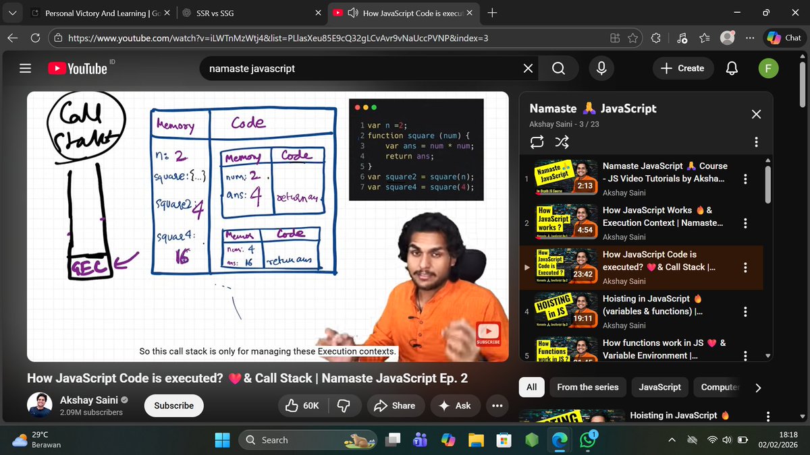Open options for Hoisting in JavaScript playlist item
The width and height of the screenshot is (810, 455).
pyautogui.click(x=745, y=311)
